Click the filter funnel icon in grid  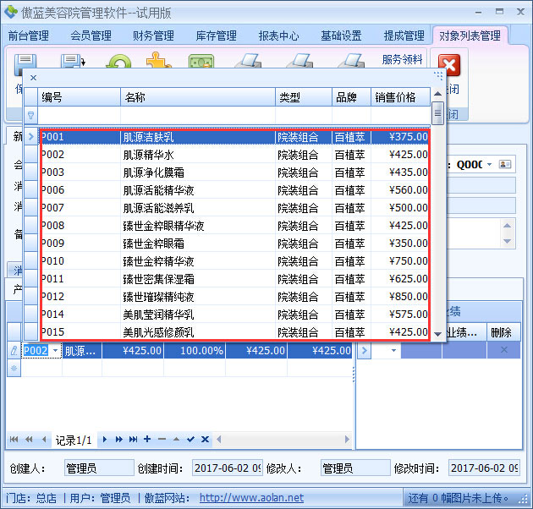pyautogui.click(x=31, y=115)
